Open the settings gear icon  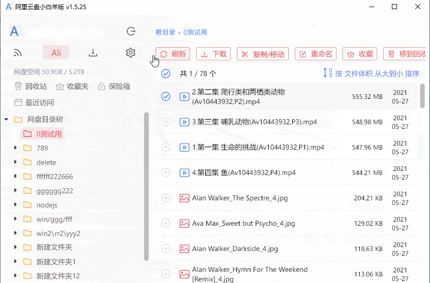131,53
